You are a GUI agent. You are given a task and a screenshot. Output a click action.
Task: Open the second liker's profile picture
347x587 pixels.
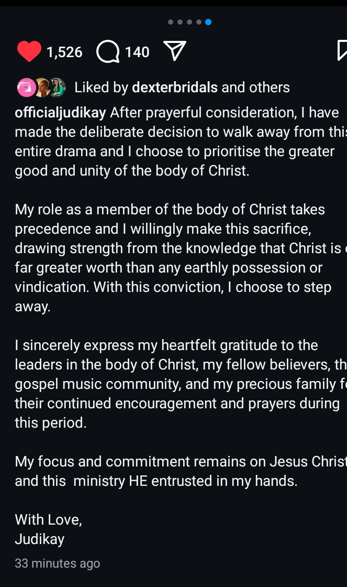click(x=42, y=88)
